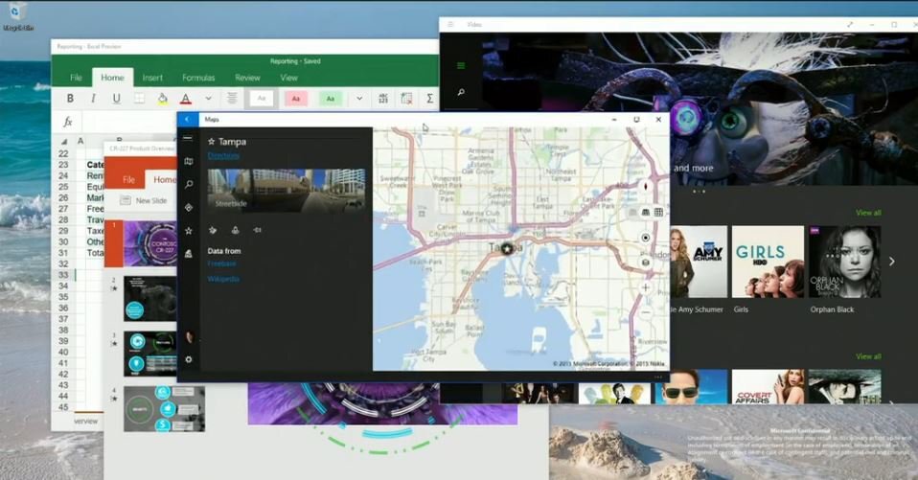Click the share icon last under Streetside
Screen dimensions: 918x480
(x=257, y=230)
